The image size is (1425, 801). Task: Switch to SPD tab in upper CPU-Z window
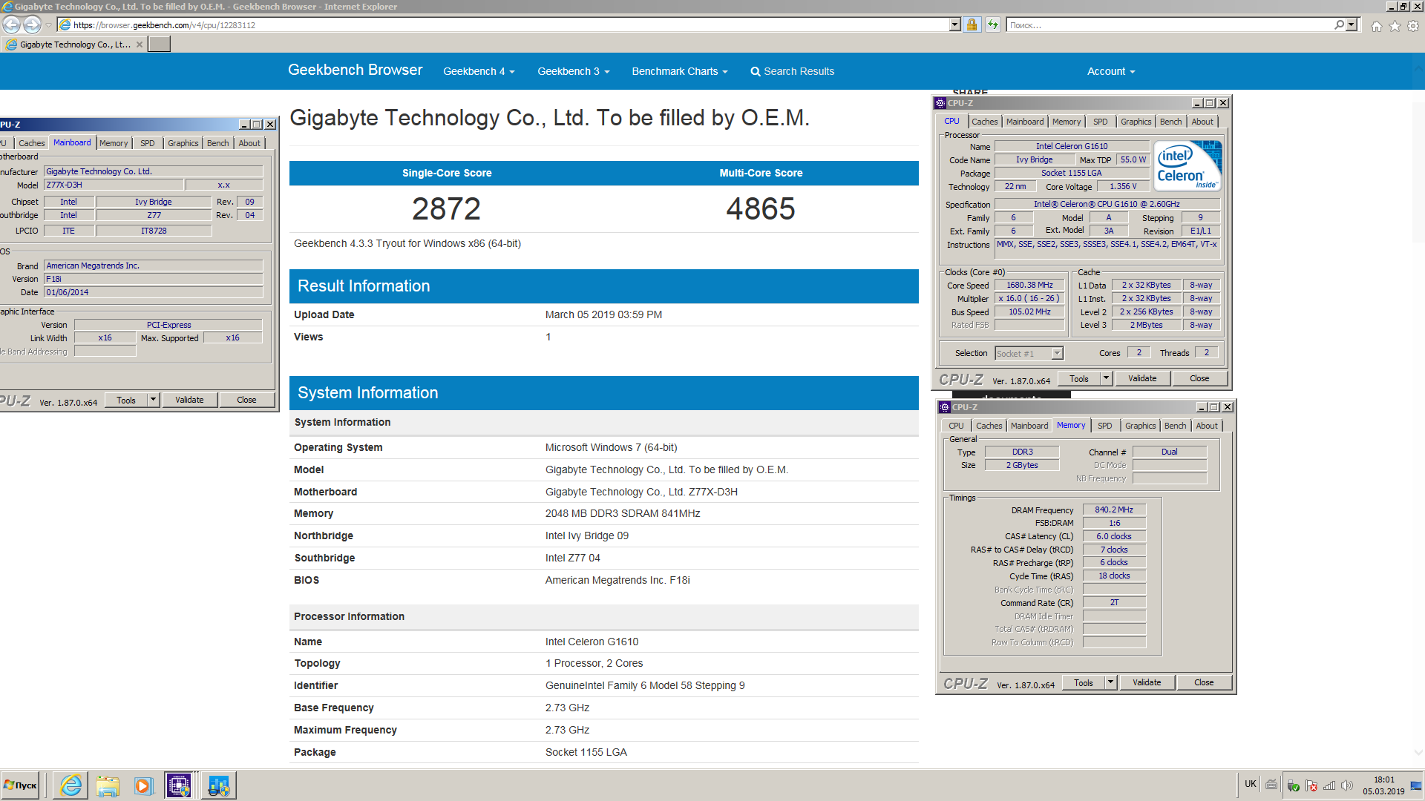(x=1100, y=122)
